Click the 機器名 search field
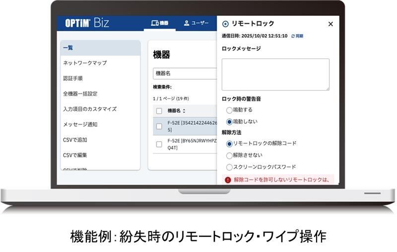Screen dimensions: 397x252 [x=185, y=73]
